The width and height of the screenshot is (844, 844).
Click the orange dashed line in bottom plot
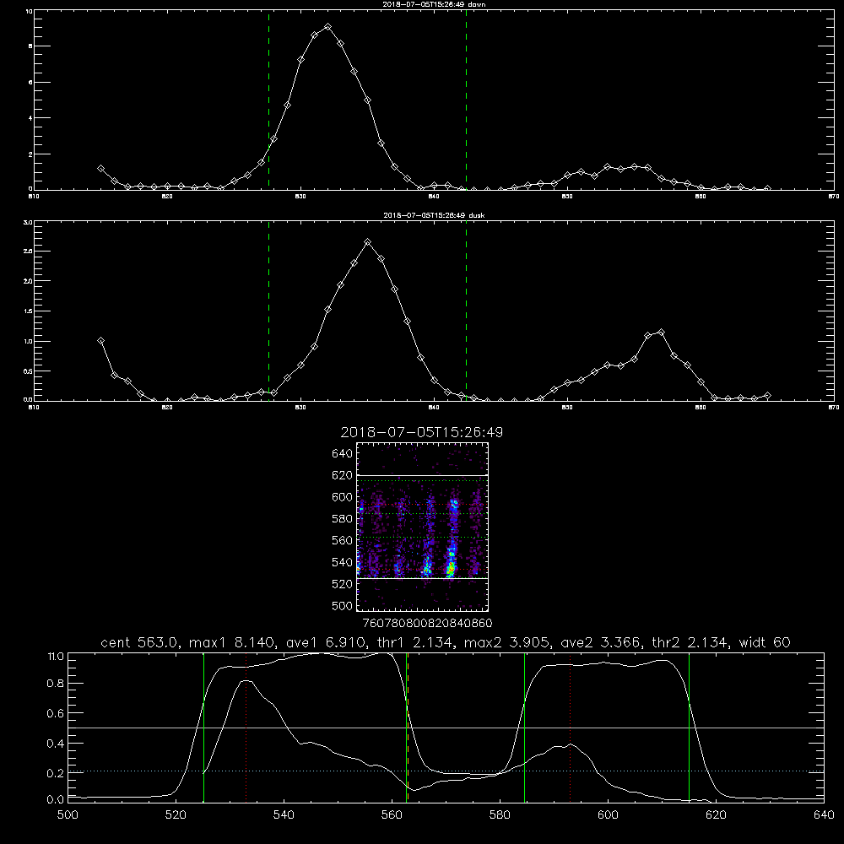(x=408, y=727)
